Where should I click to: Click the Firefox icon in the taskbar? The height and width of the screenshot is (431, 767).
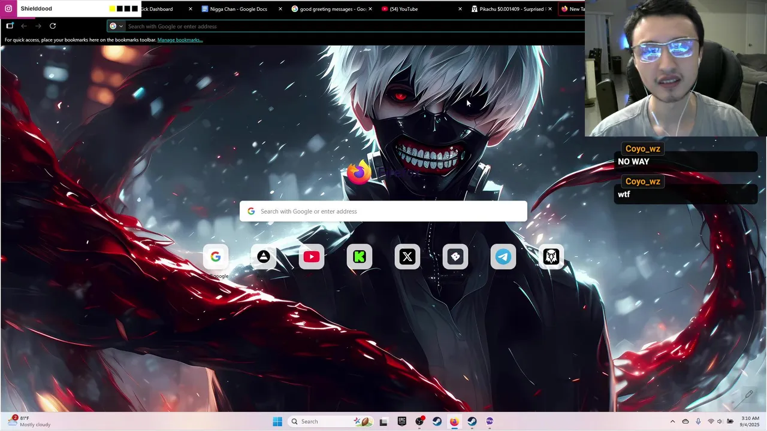click(x=454, y=421)
